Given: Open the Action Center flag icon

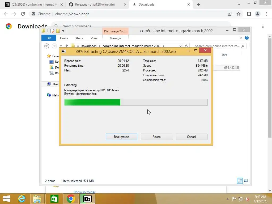Looking at the screenshot, I should (x=234, y=199).
